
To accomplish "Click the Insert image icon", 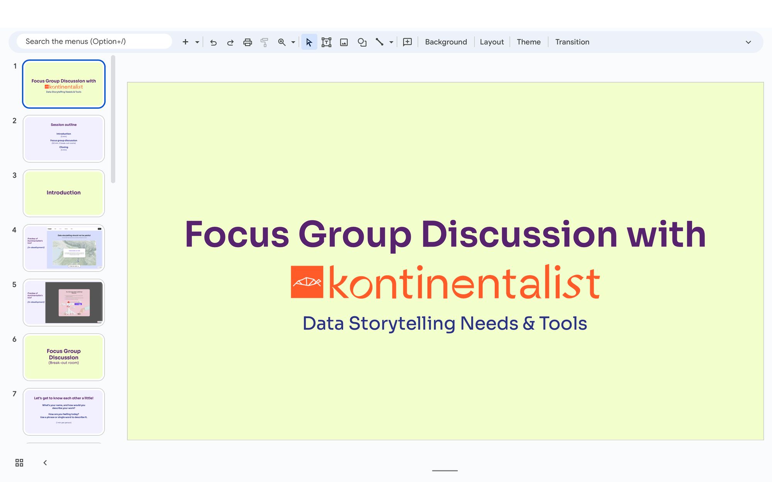I will 344,42.
